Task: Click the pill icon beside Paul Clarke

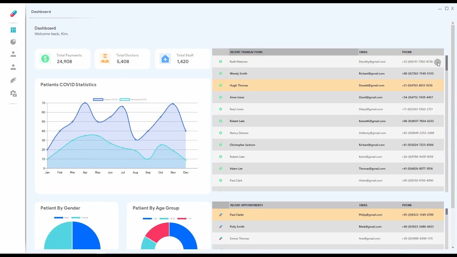Action: point(221,215)
